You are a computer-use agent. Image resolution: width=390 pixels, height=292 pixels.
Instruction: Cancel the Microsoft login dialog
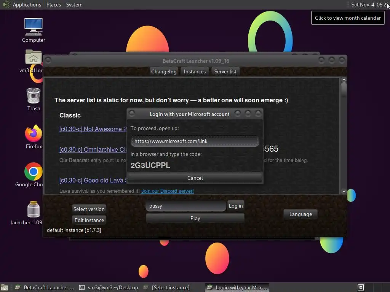[x=195, y=178]
